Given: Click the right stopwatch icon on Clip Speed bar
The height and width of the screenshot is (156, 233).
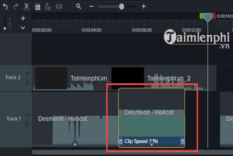Looking at the screenshot, I should click(x=182, y=141).
